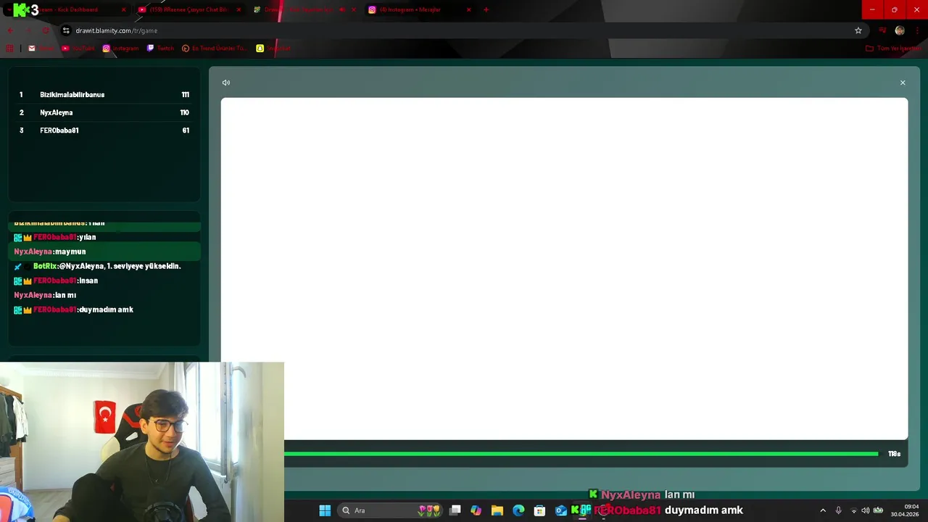The image size is (928, 522).
Task: Click the taskbar search box Ara
Action: (x=391, y=510)
